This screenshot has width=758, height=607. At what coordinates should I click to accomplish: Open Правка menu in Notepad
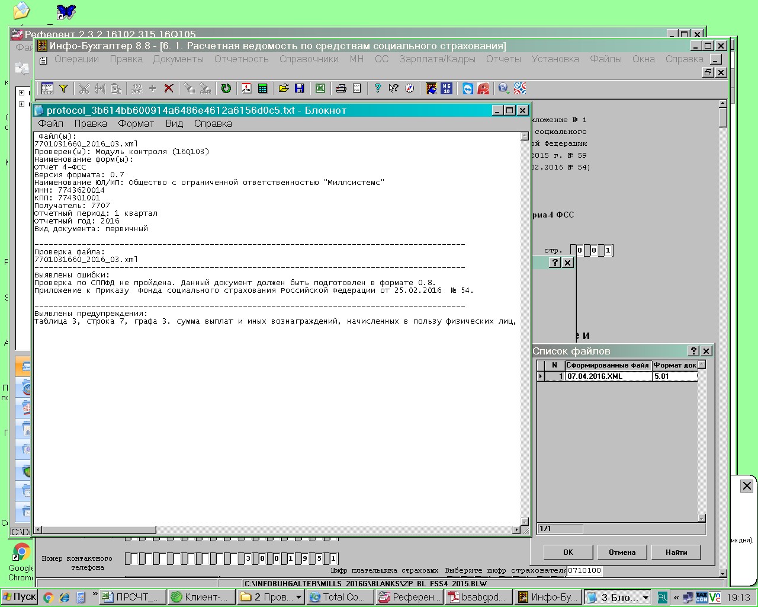[91, 123]
